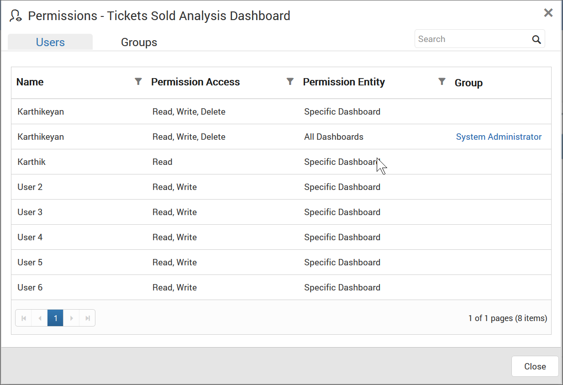Go to the next page pager arrow
The image size is (563, 385).
point(71,318)
